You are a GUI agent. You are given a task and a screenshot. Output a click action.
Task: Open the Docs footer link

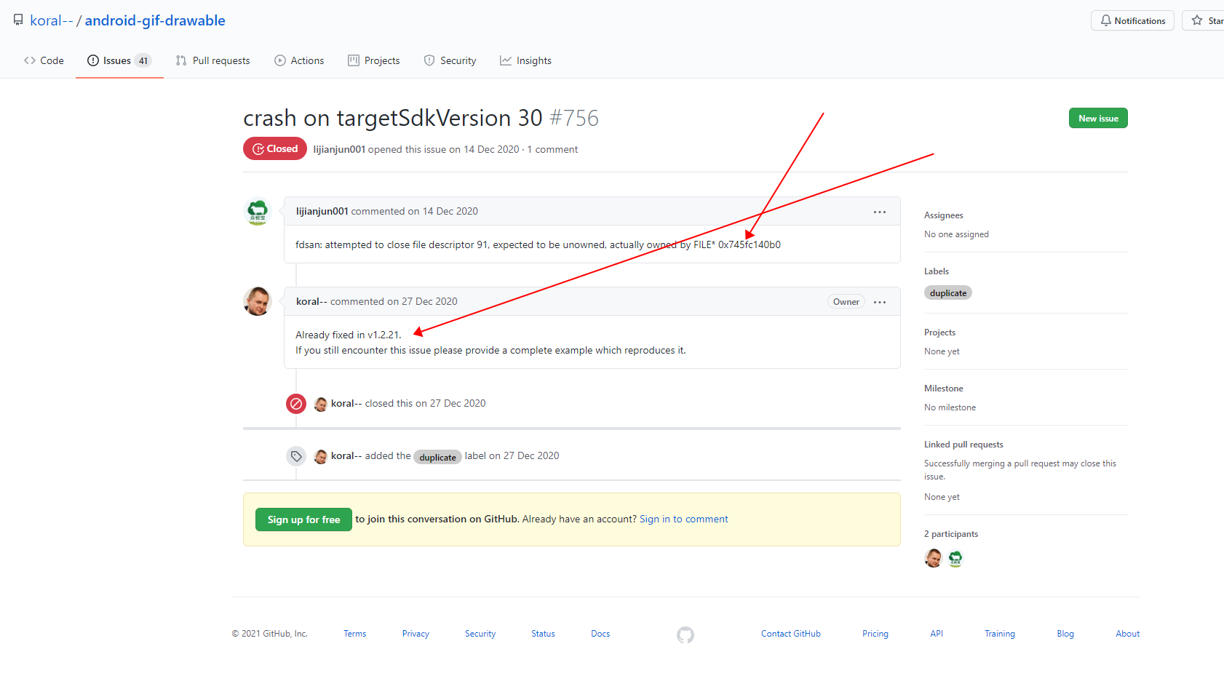click(600, 634)
